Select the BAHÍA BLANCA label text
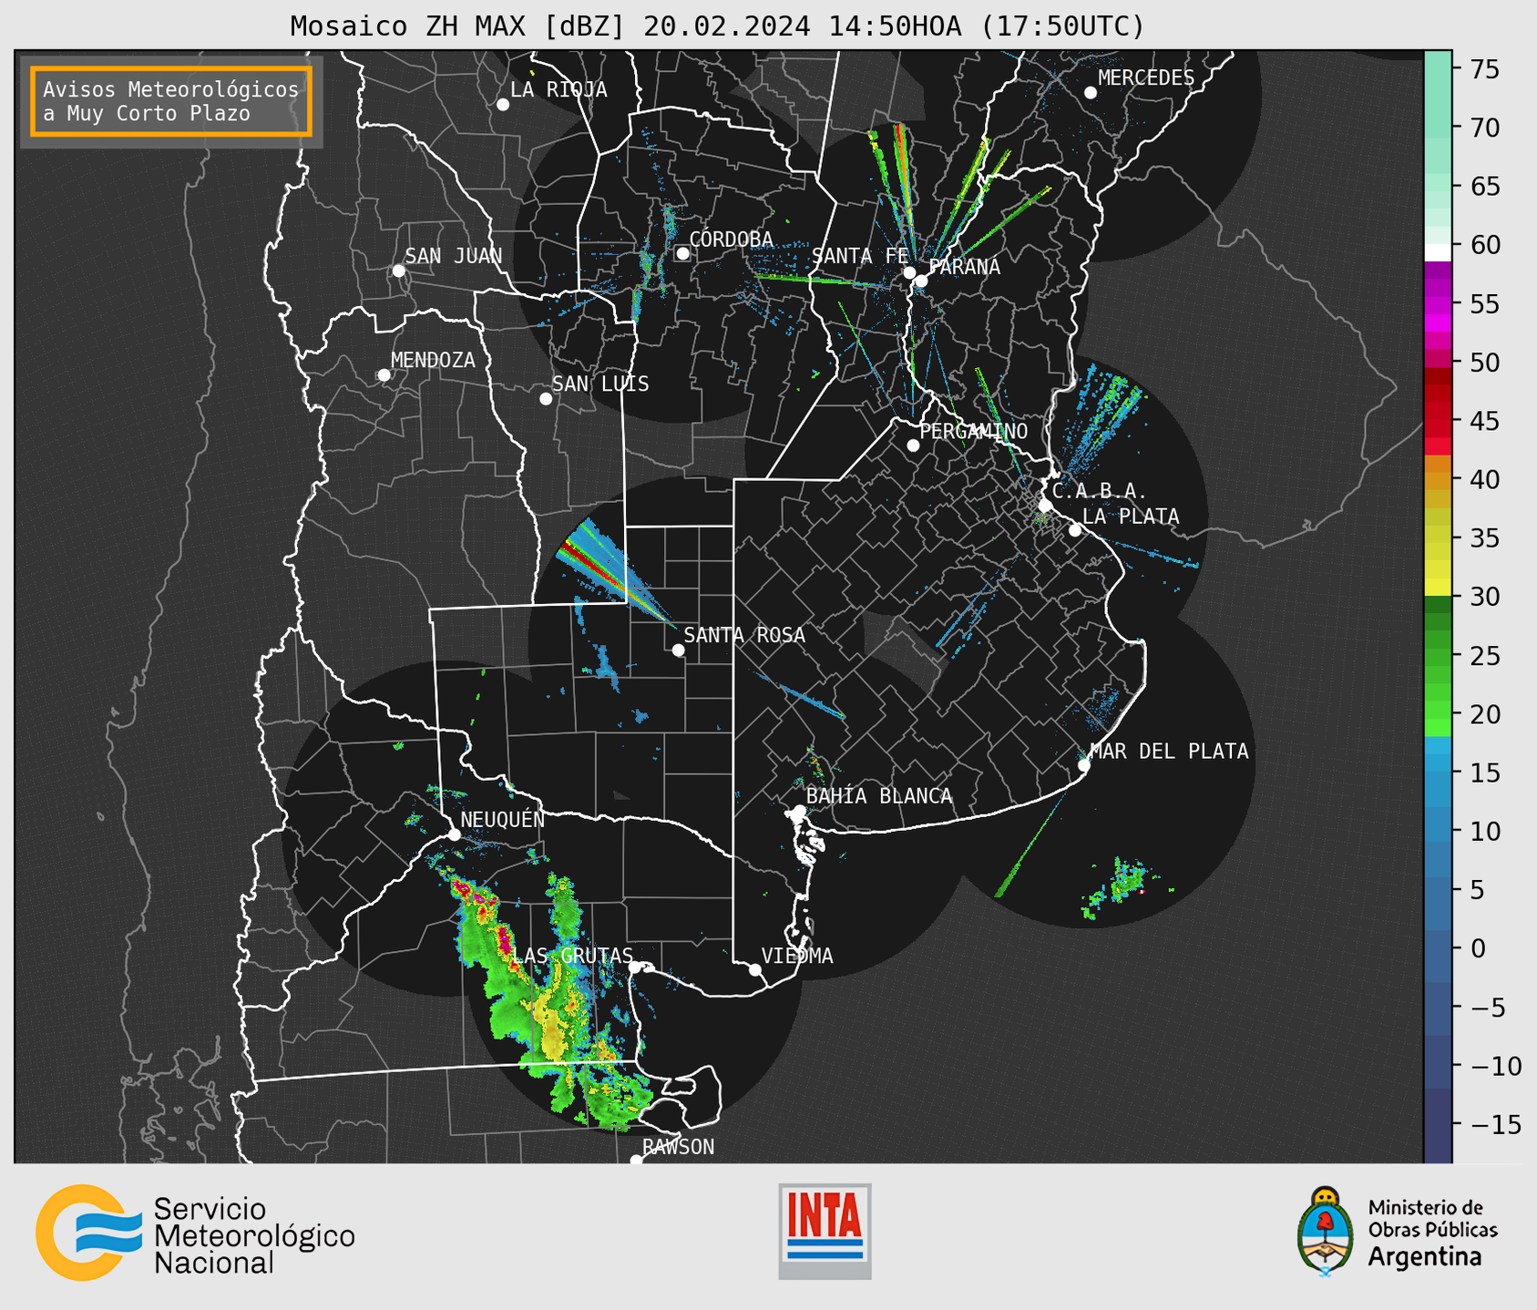Image resolution: width=1537 pixels, height=1310 pixels. tap(879, 796)
